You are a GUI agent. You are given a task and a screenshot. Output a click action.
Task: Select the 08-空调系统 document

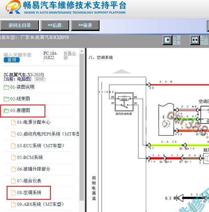(x=29, y=193)
